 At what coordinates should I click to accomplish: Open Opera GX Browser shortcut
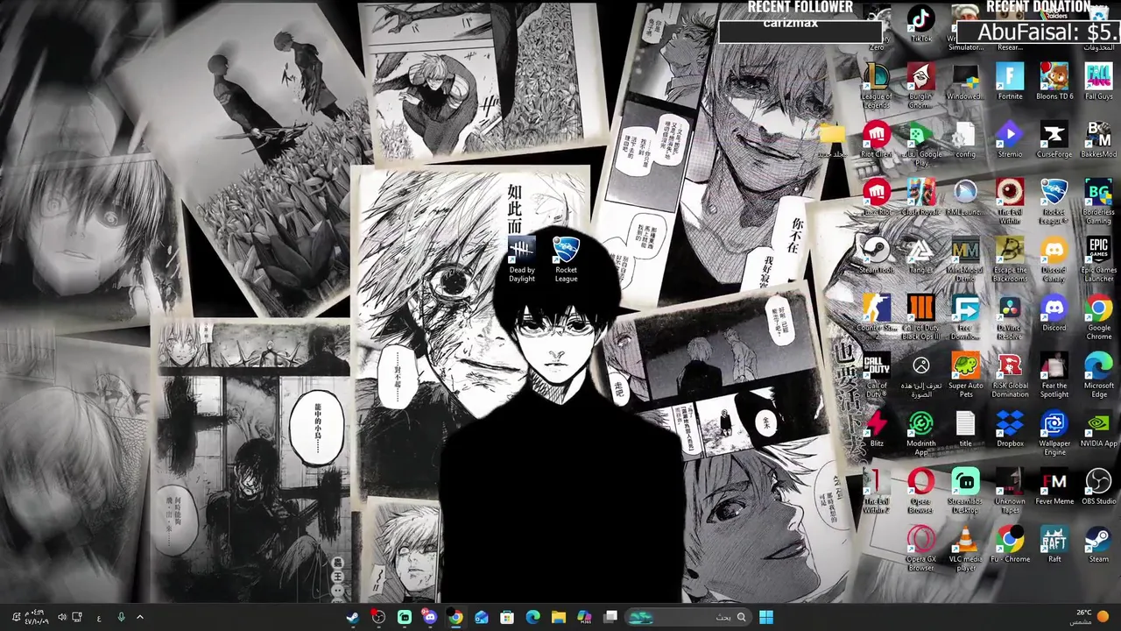click(x=920, y=549)
